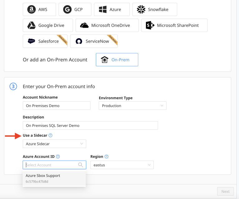Select Microsoft OneDrive account option
Viewport: 239px width, 199px height.
[107, 25]
